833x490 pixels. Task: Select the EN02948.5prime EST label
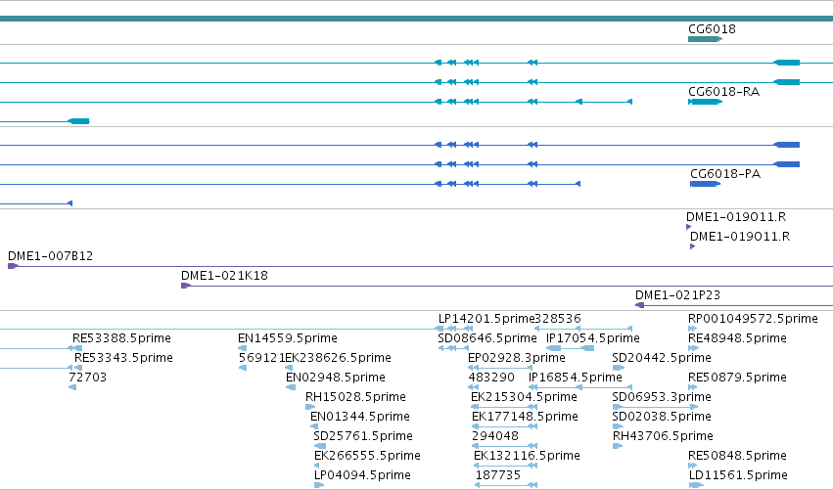click(335, 378)
